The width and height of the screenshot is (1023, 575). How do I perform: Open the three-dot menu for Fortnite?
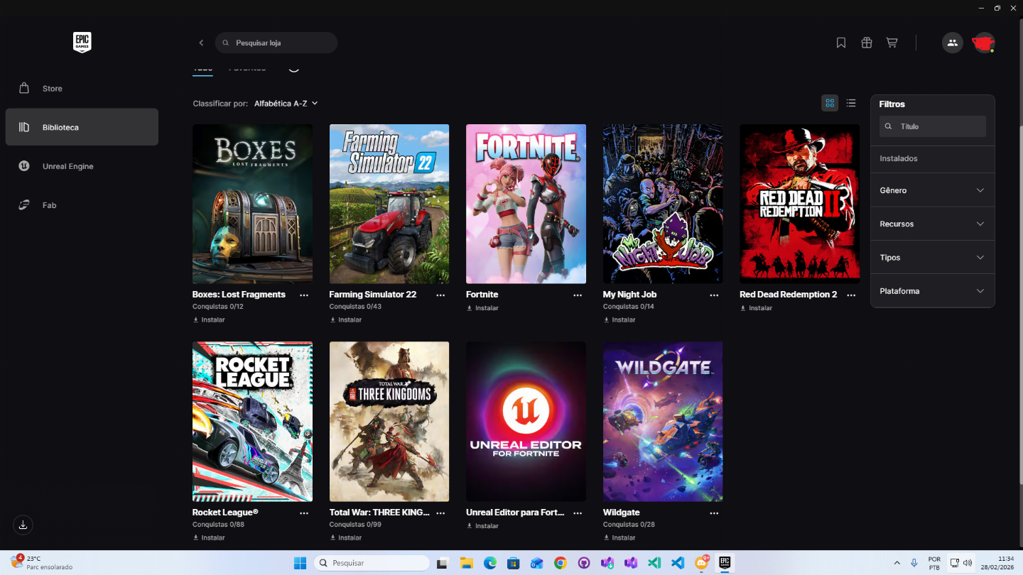[x=578, y=295]
